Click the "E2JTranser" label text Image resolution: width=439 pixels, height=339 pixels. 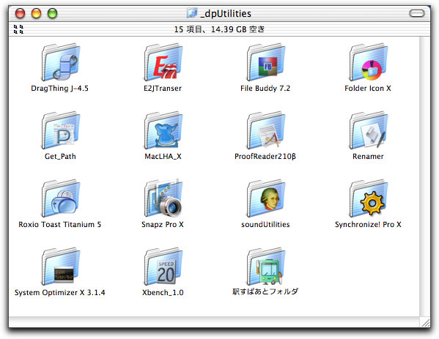pos(163,89)
